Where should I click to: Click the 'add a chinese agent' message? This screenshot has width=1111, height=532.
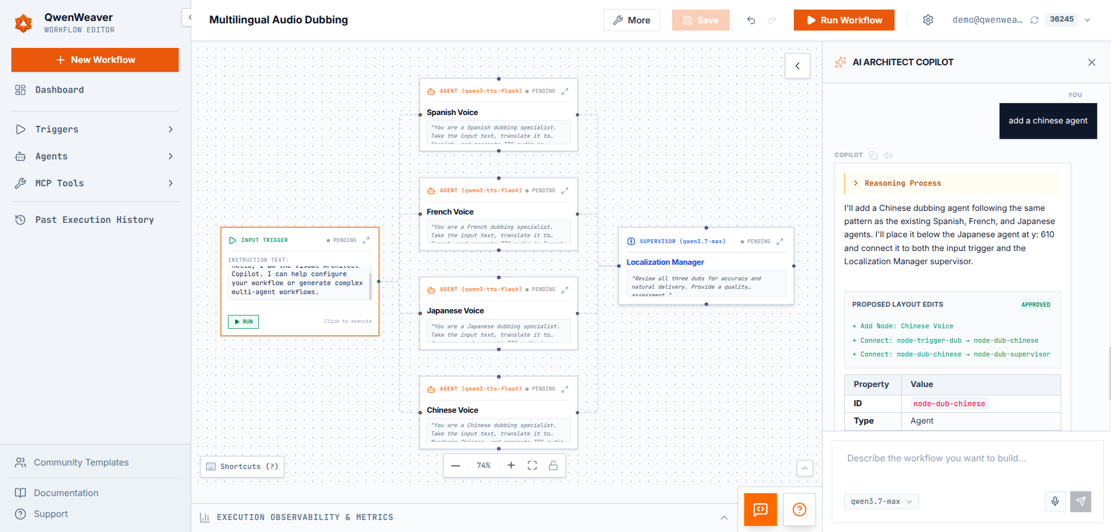(x=1048, y=121)
